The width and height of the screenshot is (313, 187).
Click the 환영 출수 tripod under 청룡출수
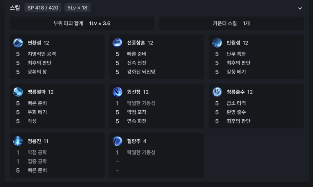(x=236, y=112)
